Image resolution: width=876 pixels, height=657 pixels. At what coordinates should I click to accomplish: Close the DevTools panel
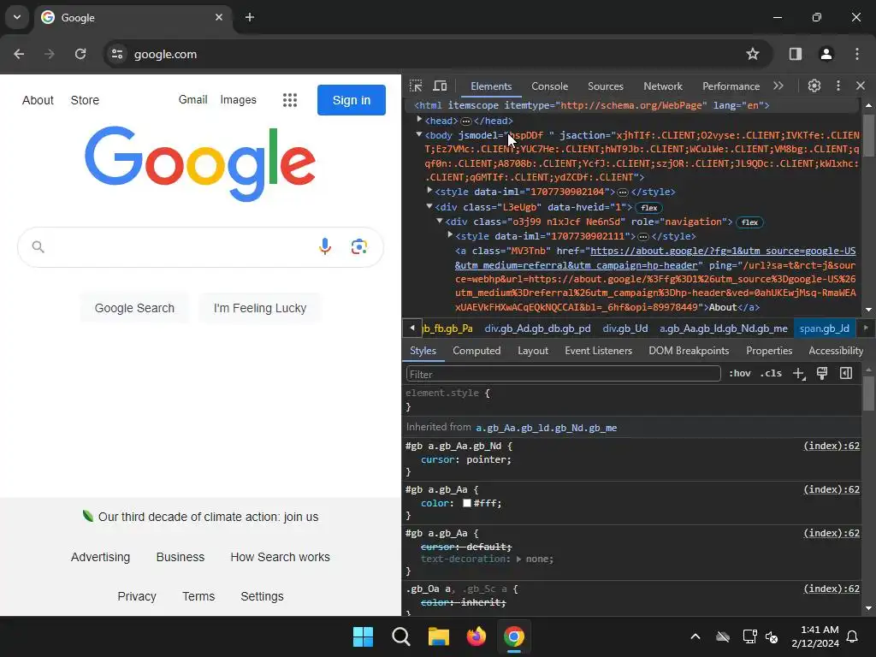click(861, 86)
